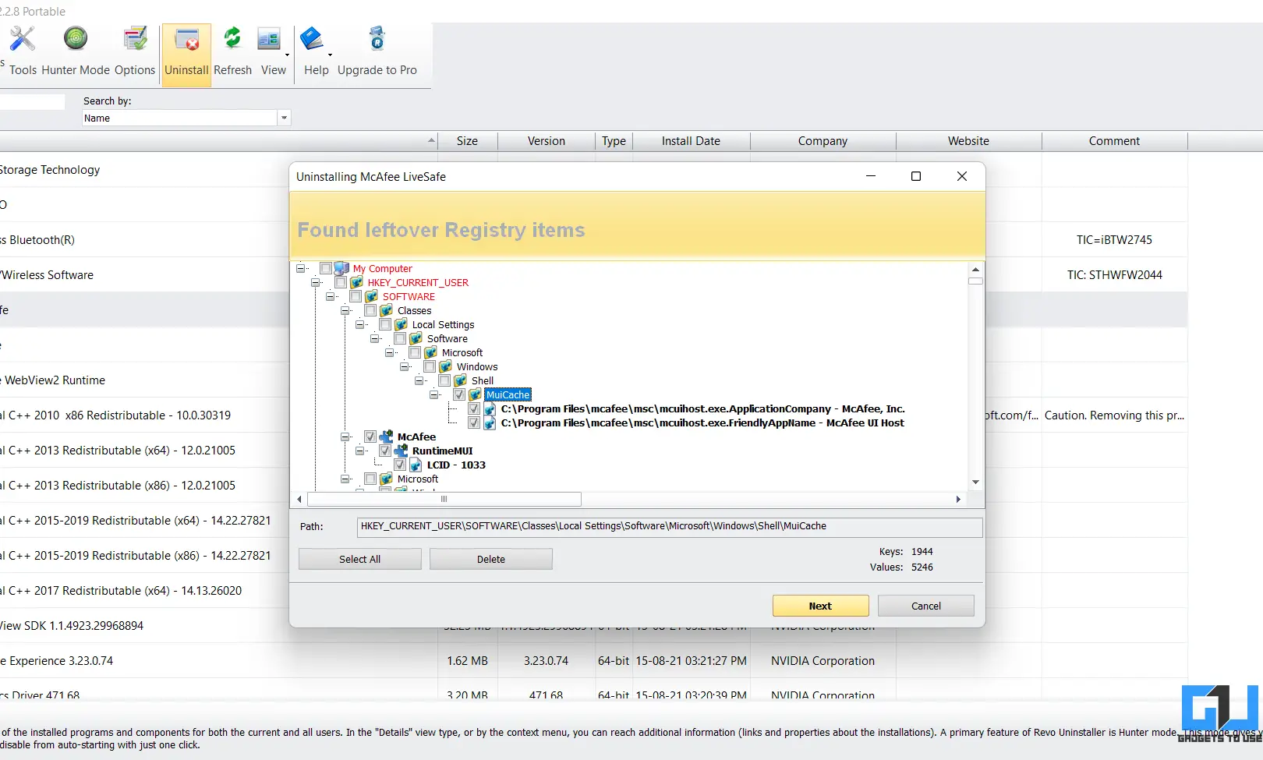The width and height of the screenshot is (1263, 760).
Task: Click the Delete button
Action: [x=491, y=559]
